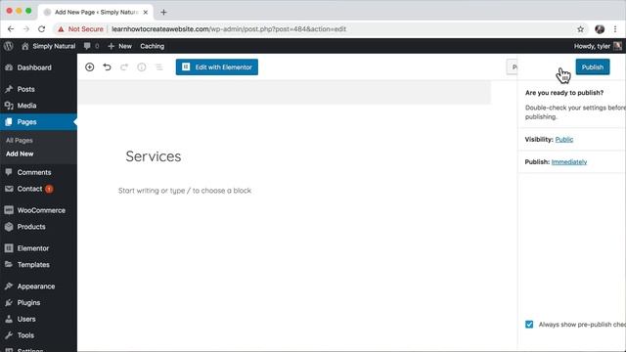Open a new browser tab

tap(163, 12)
